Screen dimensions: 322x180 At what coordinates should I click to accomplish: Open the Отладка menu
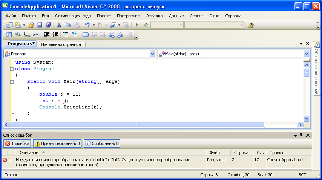coord(154,16)
